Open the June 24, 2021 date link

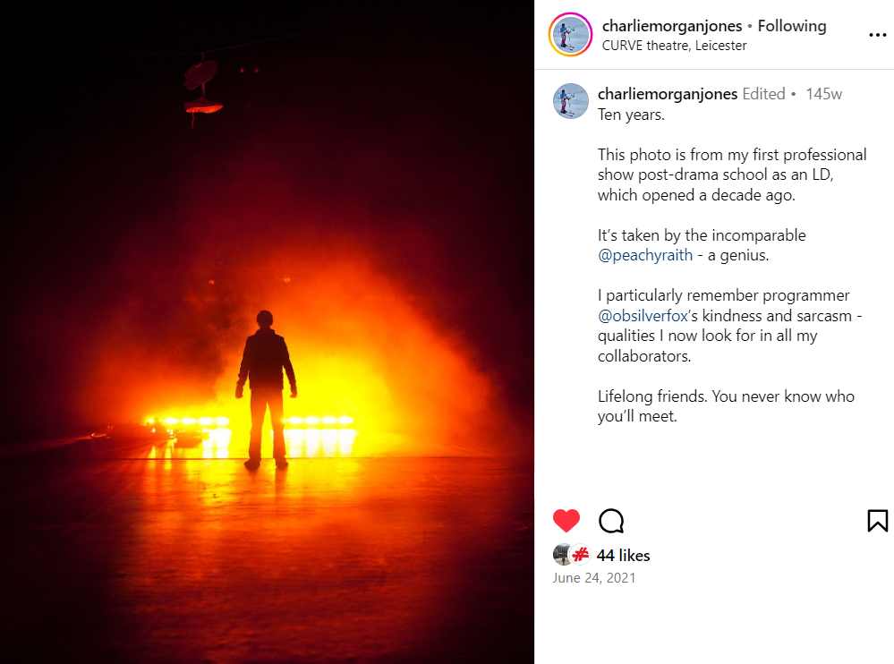click(594, 578)
